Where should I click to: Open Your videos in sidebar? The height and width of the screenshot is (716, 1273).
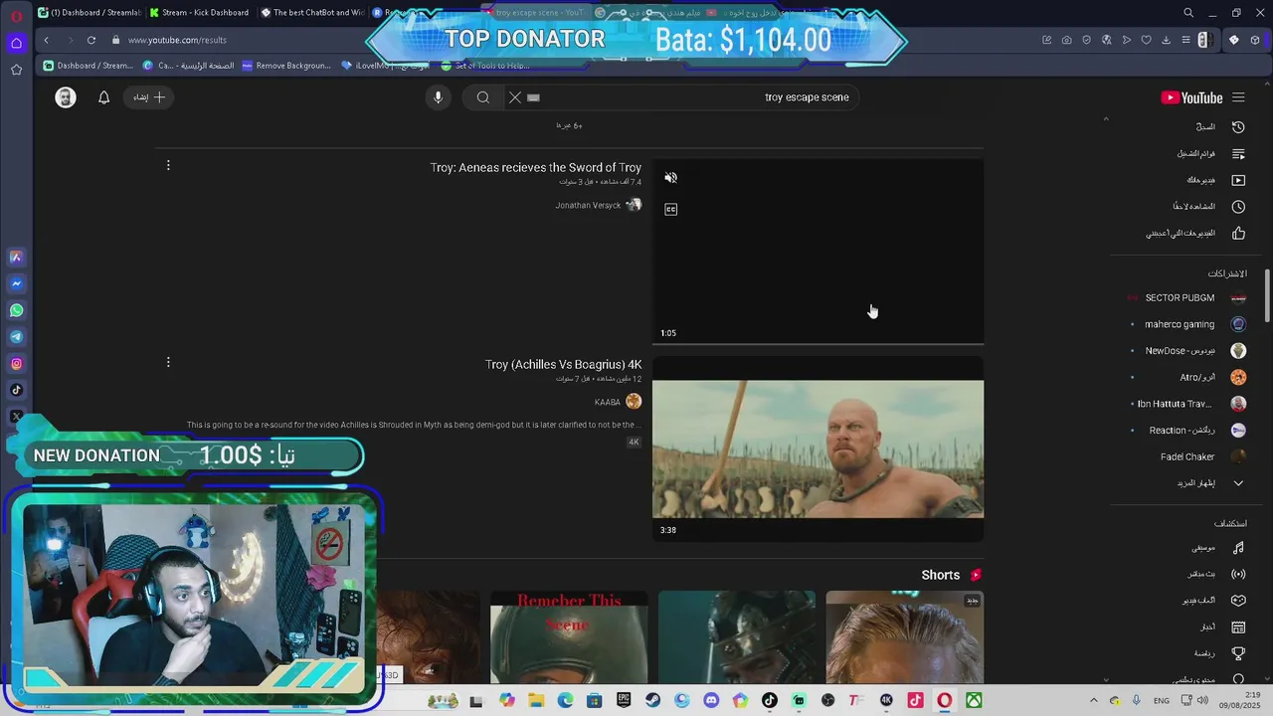tap(1216, 180)
